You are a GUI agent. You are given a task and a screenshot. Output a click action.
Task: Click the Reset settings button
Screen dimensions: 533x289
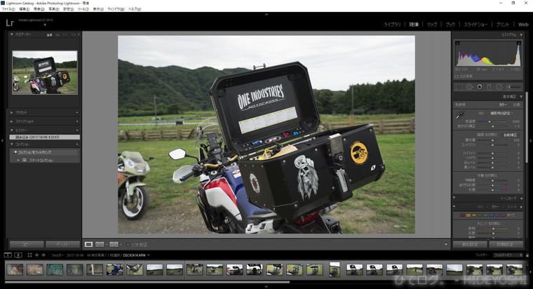(506, 244)
